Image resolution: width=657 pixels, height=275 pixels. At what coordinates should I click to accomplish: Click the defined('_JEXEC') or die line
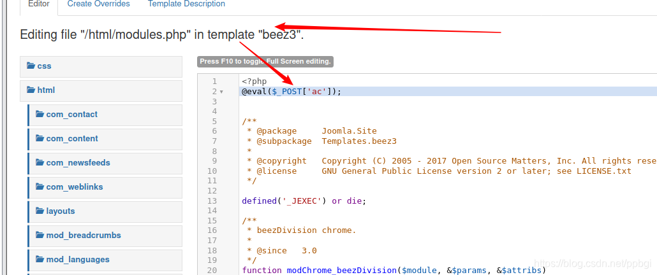coord(304,201)
